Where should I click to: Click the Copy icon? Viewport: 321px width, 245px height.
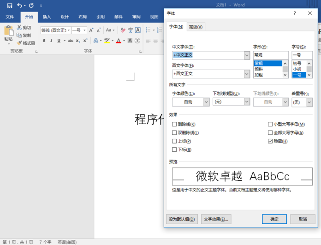(19, 35)
